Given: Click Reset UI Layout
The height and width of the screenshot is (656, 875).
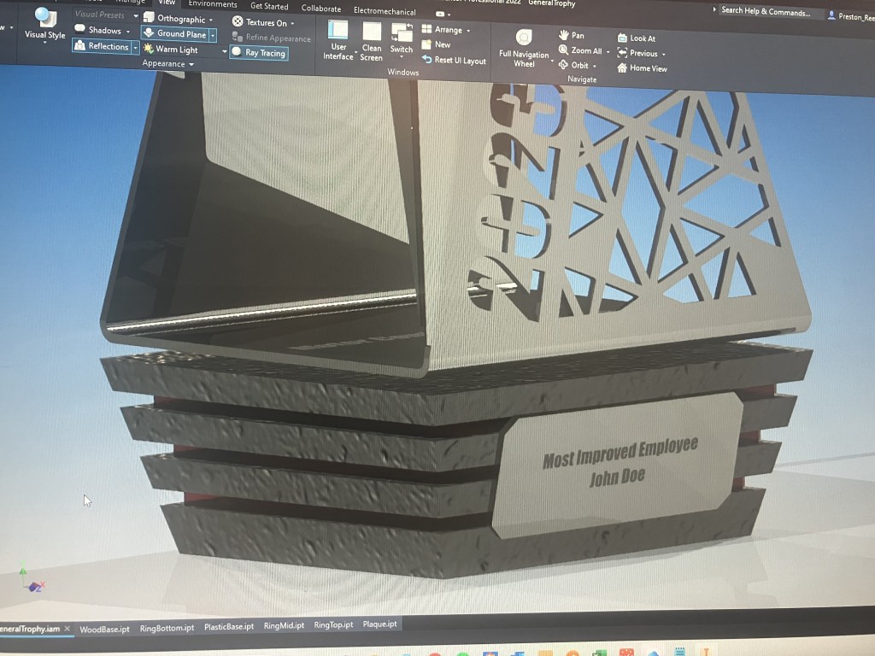Looking at the screenshot, I should tap(454, 61).
